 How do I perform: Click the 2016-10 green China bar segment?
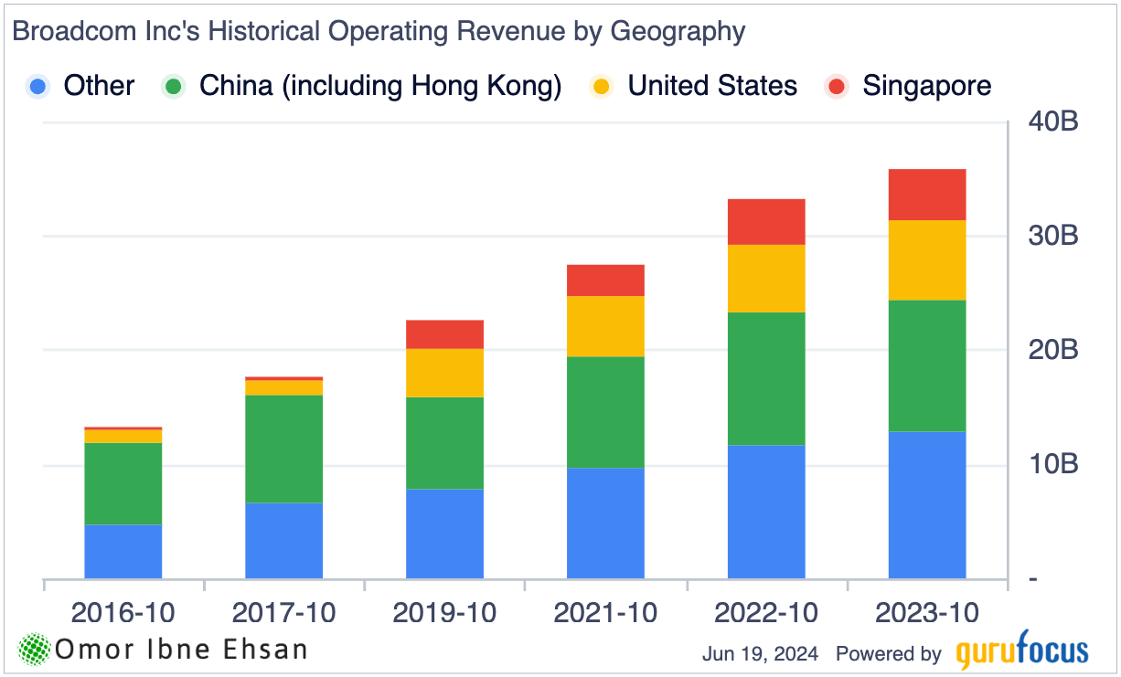point(123,483)
